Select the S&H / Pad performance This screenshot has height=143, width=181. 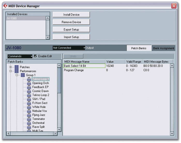[x=39, y=99]
